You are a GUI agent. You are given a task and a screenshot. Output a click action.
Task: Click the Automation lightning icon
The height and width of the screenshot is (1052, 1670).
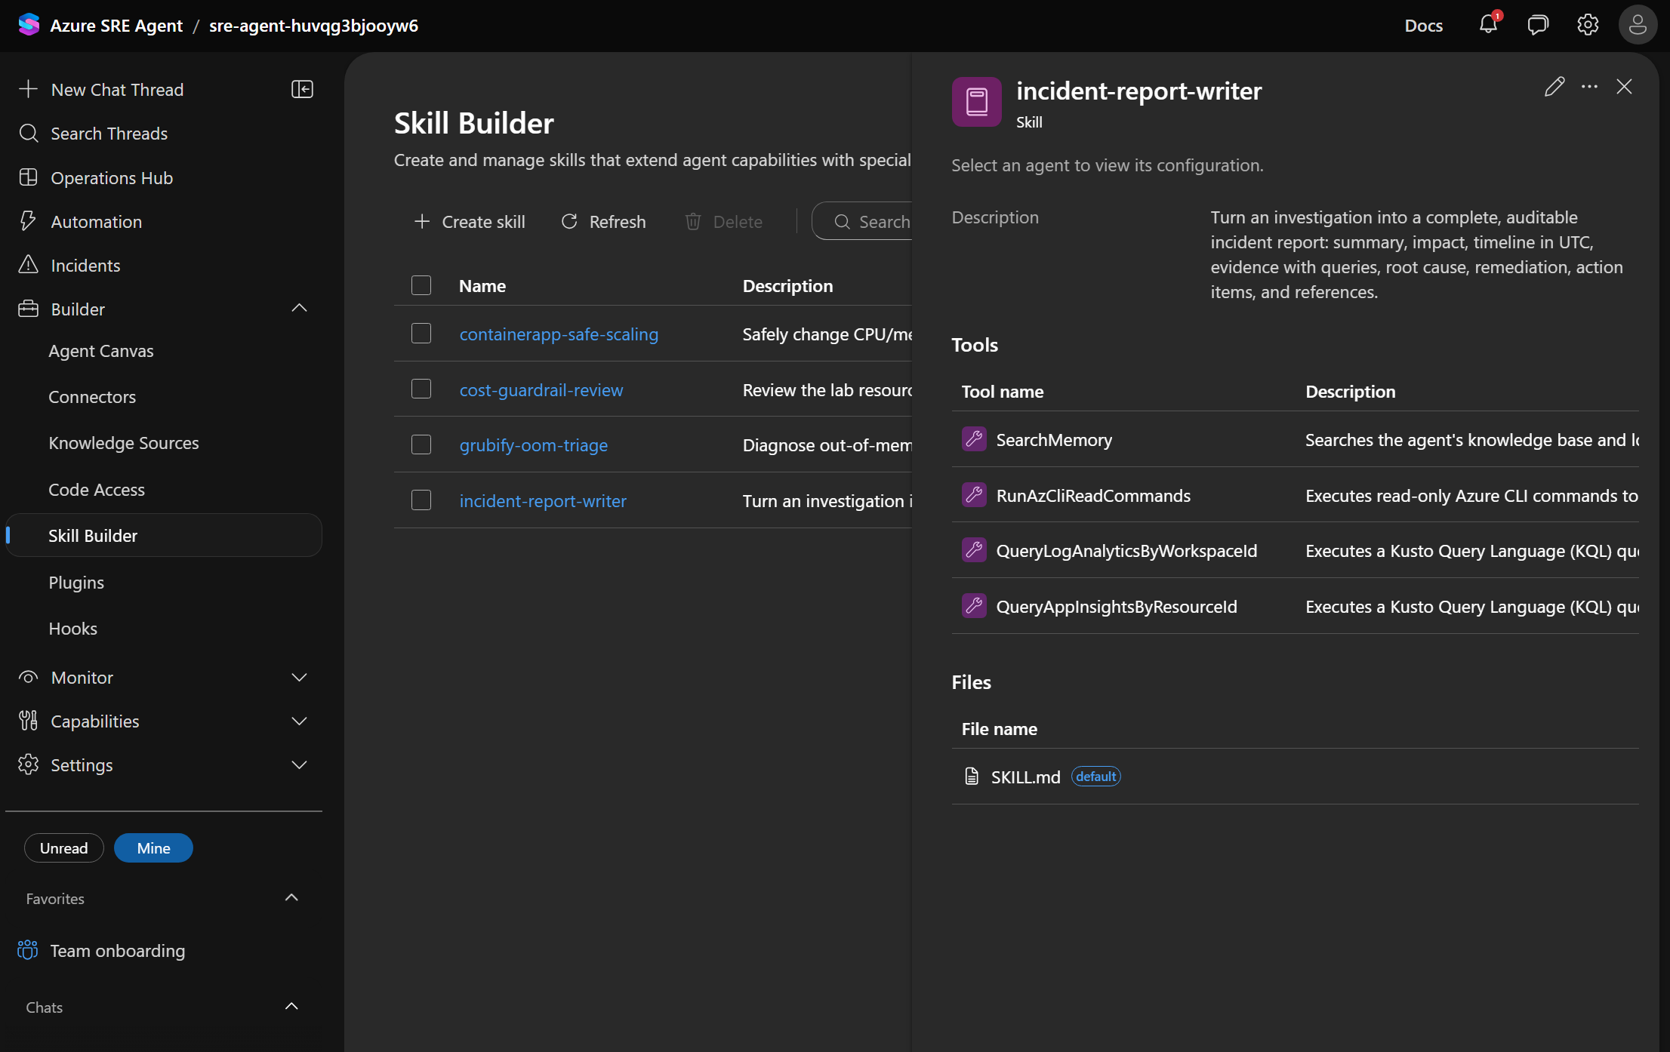pyautogui.click(x=28, y=221)
